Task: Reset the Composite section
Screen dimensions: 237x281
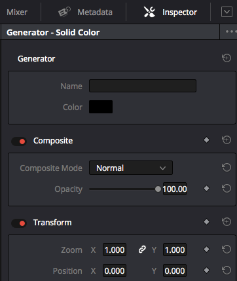Action: [227, 140]
